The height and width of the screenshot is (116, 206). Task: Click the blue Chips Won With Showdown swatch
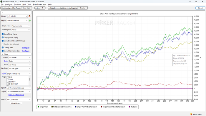coord(76,107)
